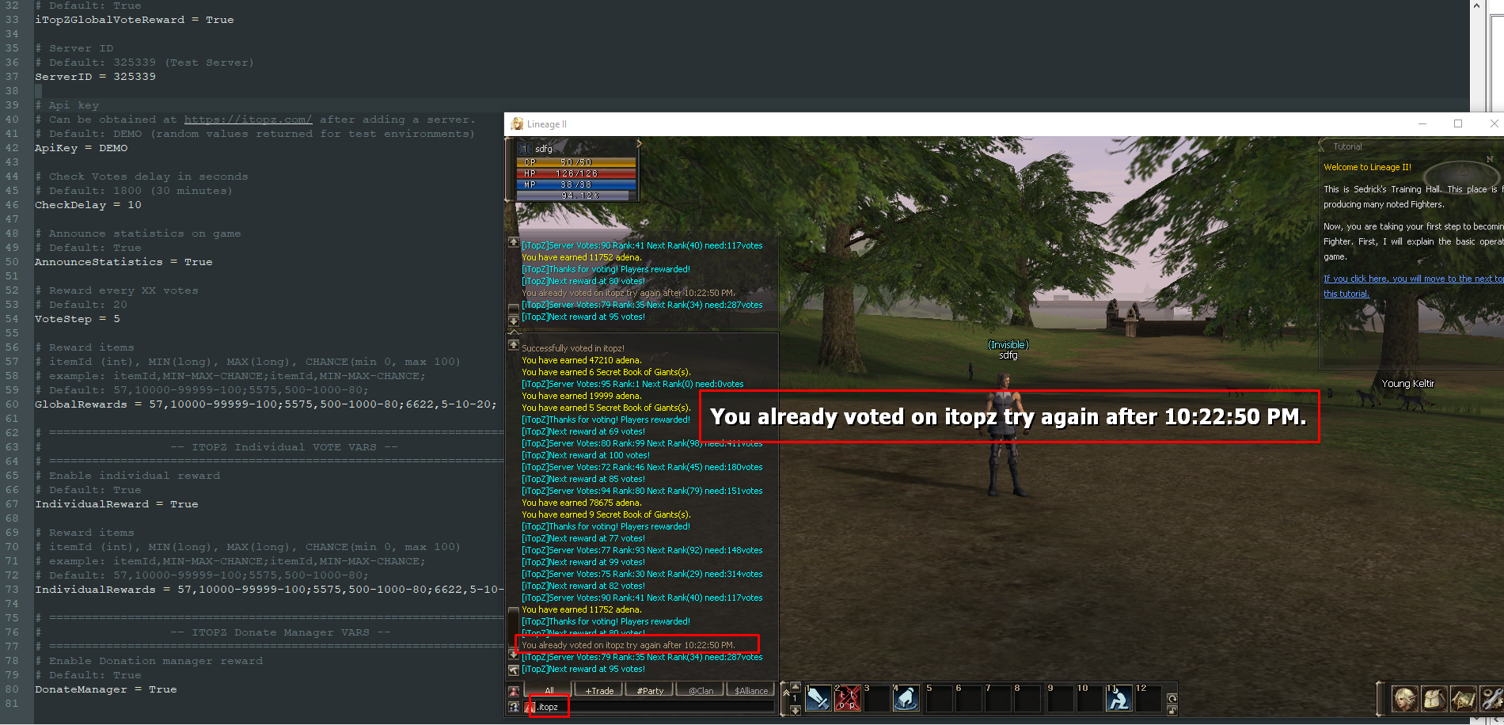This screenshot has width=1504, height=725.
Task: Open the Map icon in the menu bar
Action: click(1464, 699)
